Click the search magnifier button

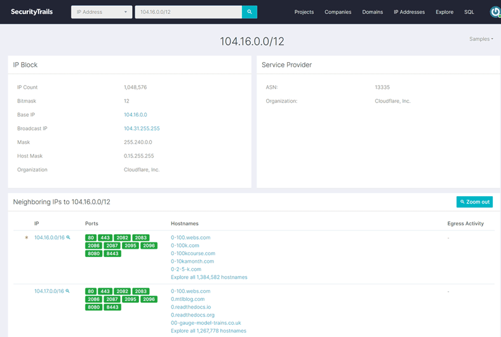249,12
